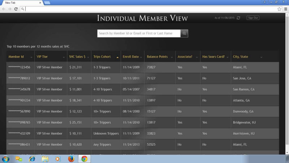This screenshot has width=289, height=163.
Task: Click the member search input field
Action: pos(139,33)
